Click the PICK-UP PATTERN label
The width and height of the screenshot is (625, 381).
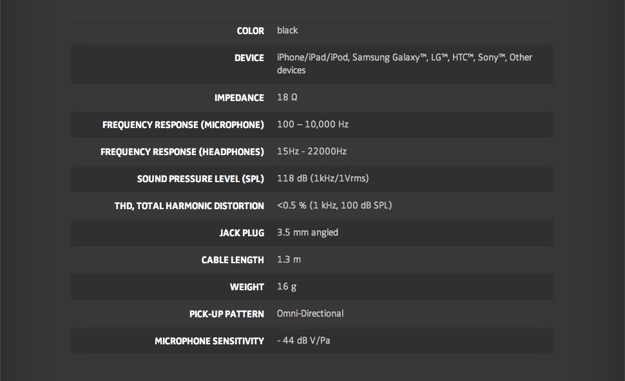coord(226,314)
